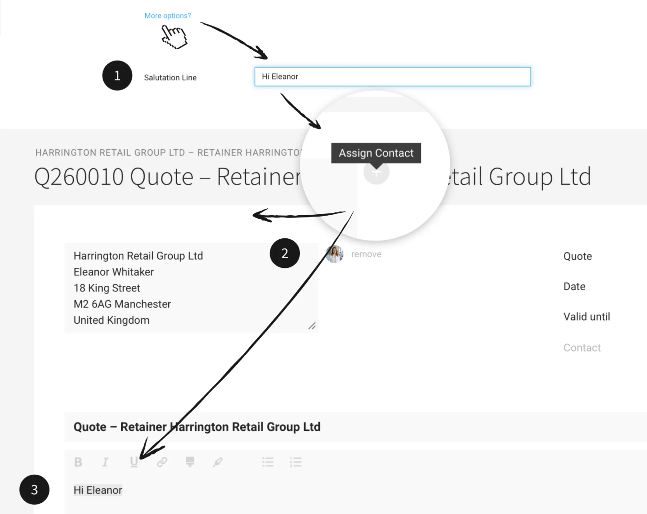Edit the quote title field below address
This screenshot has height=514, width=647.
[x=355, y=427]
